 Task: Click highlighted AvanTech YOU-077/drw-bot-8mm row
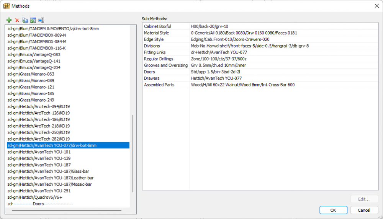tap(68, 145)
